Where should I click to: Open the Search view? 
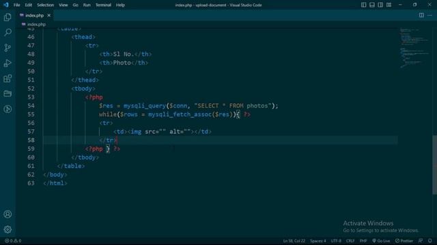click(x=8, y=33)
